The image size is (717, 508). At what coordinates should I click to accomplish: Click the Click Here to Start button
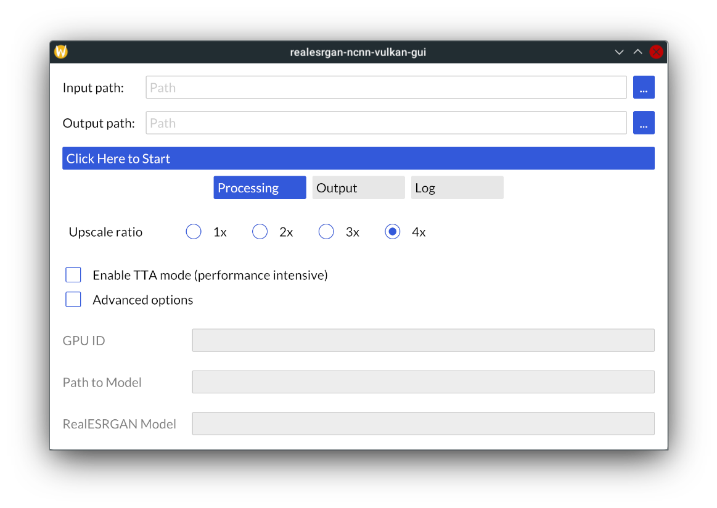tap(359, 158)
